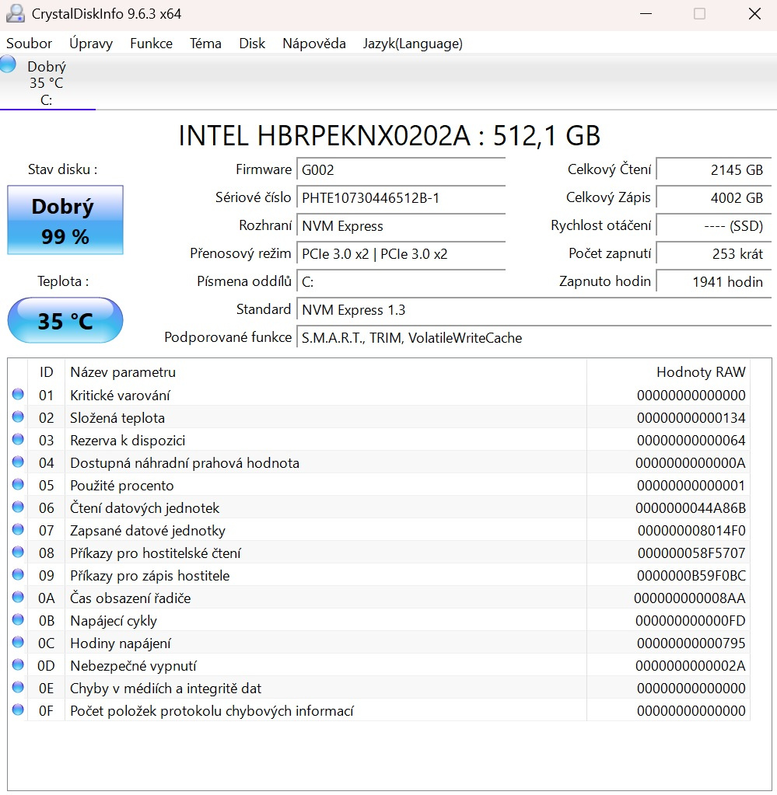Image resolution: width=777 pixels, height=795 pixels.
Task: Click the blue dot beside Napájecí cykly
Action: coord(17,619)
